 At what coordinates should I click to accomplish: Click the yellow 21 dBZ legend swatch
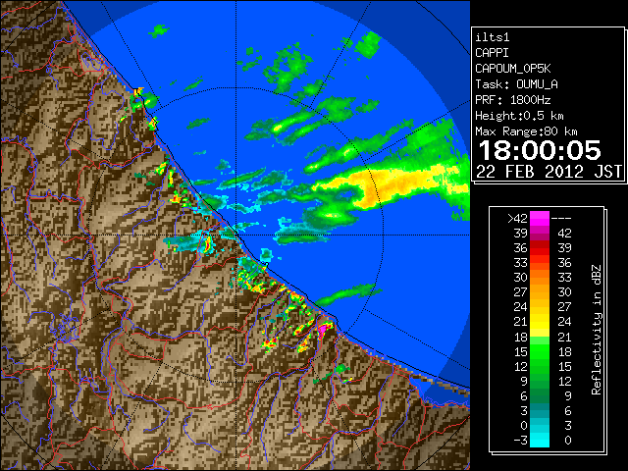[540, 322]
